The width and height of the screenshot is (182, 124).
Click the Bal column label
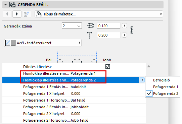point(49,60)
